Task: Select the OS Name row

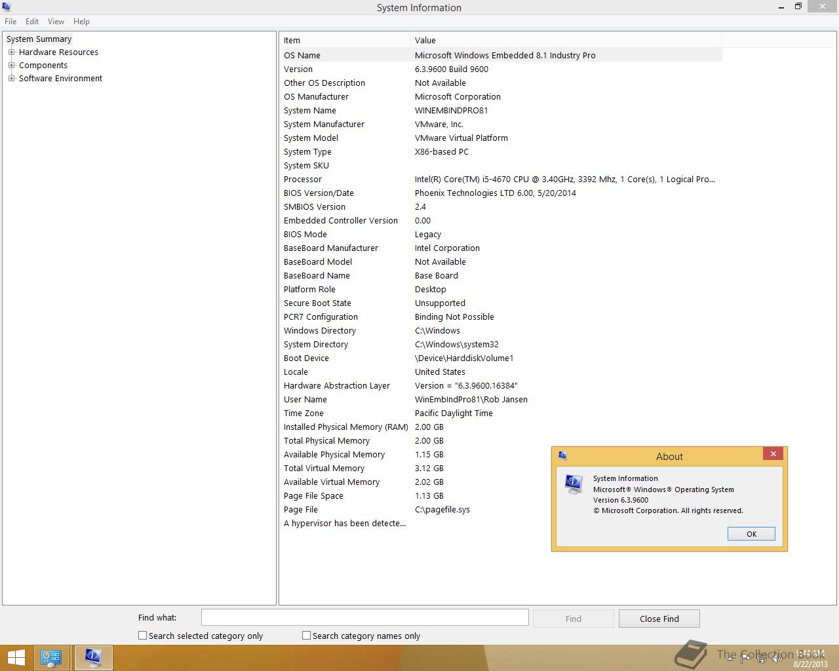Action: click(501, 56)
